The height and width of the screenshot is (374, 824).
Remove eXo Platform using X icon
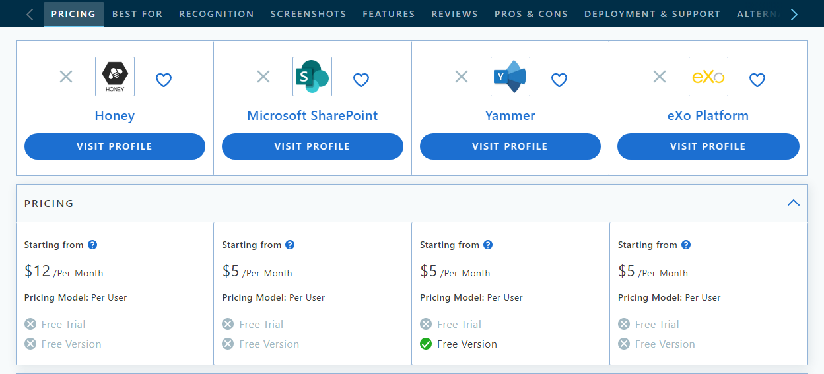[660, 77]
